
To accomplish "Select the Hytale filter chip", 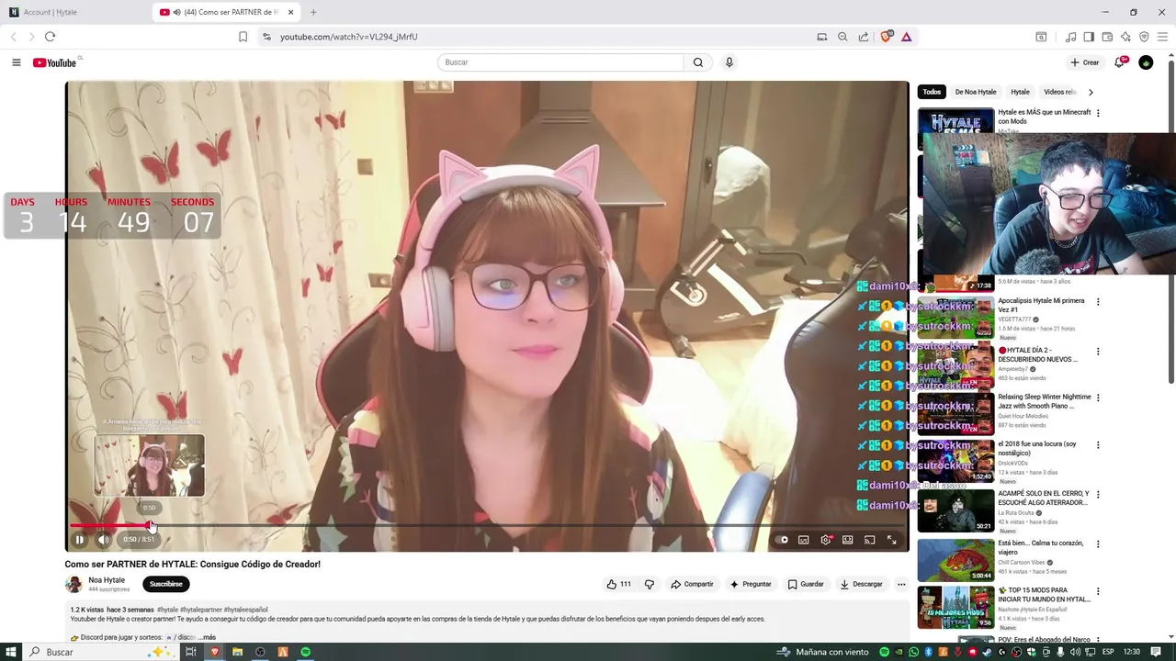I will pos(1021,92).
